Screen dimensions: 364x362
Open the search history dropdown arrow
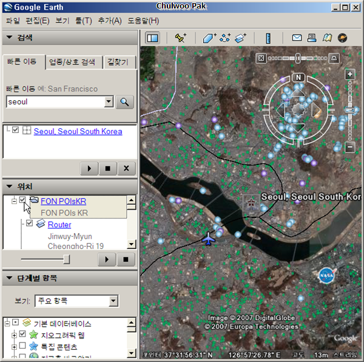point(109,102)
